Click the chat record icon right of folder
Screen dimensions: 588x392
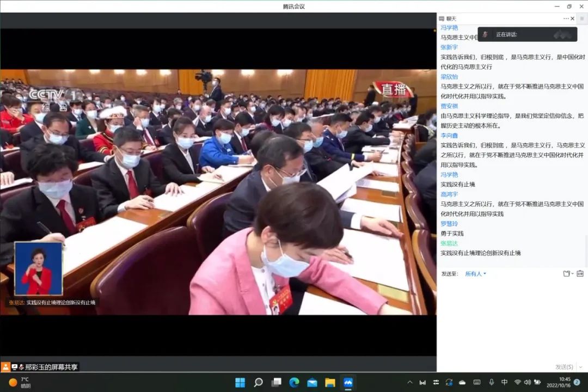tap(580, 274)
